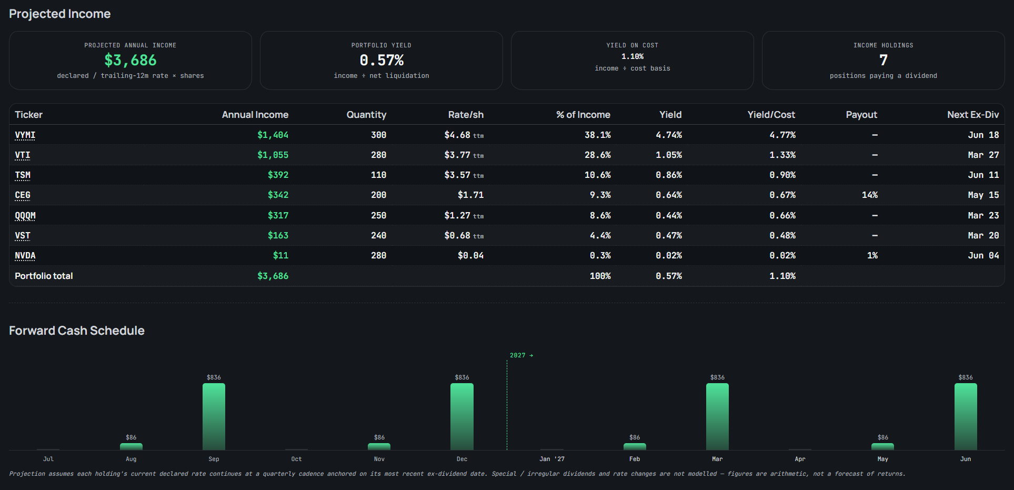Click the March $836 bar

717,416
